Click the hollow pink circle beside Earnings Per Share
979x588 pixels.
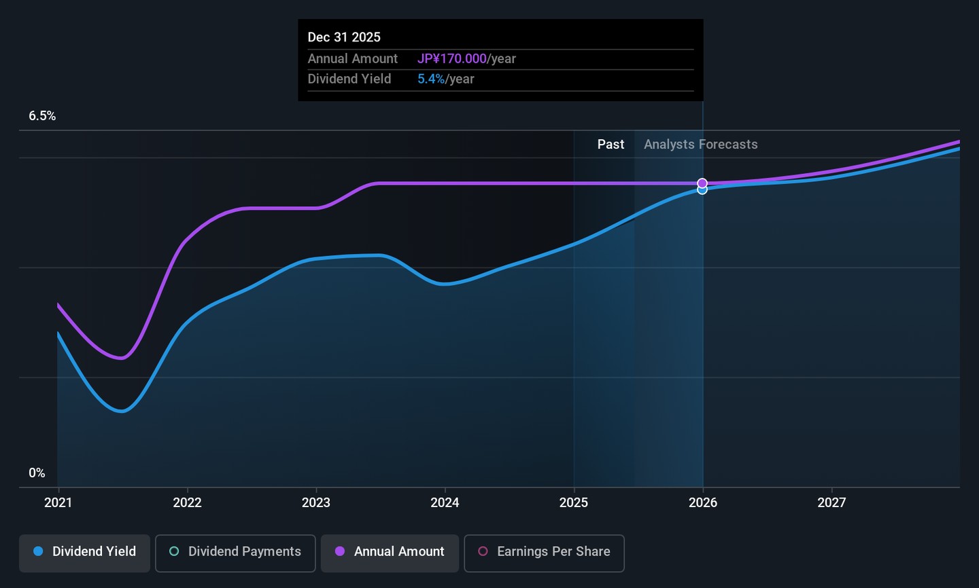[483, 551]
